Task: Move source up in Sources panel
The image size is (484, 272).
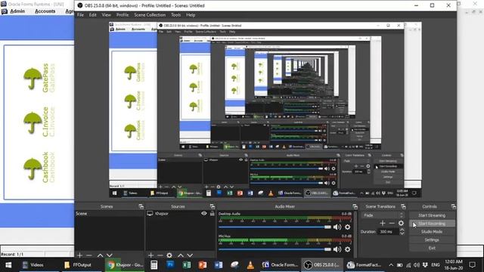Action: (x=181, y=255)
